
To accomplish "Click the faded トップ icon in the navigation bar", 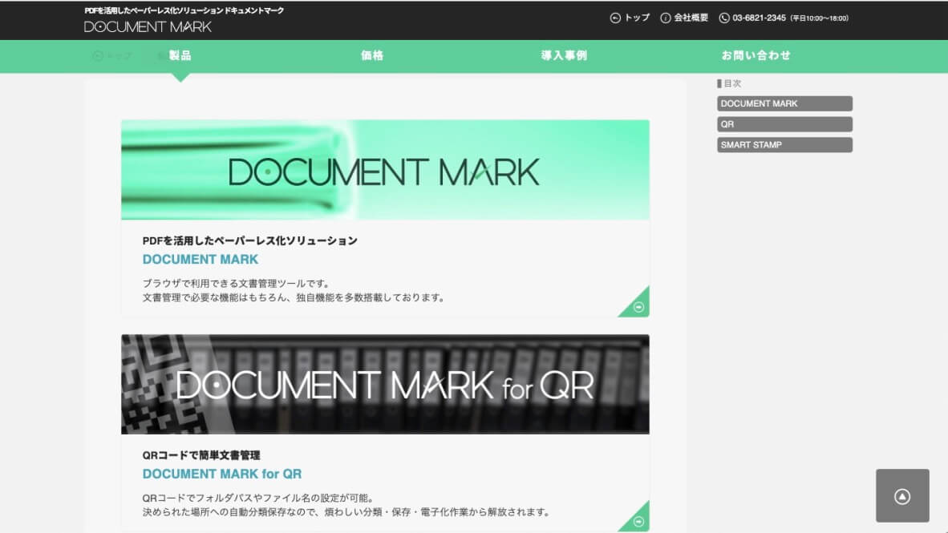I will pyautogui.click(x=96, y=55).
